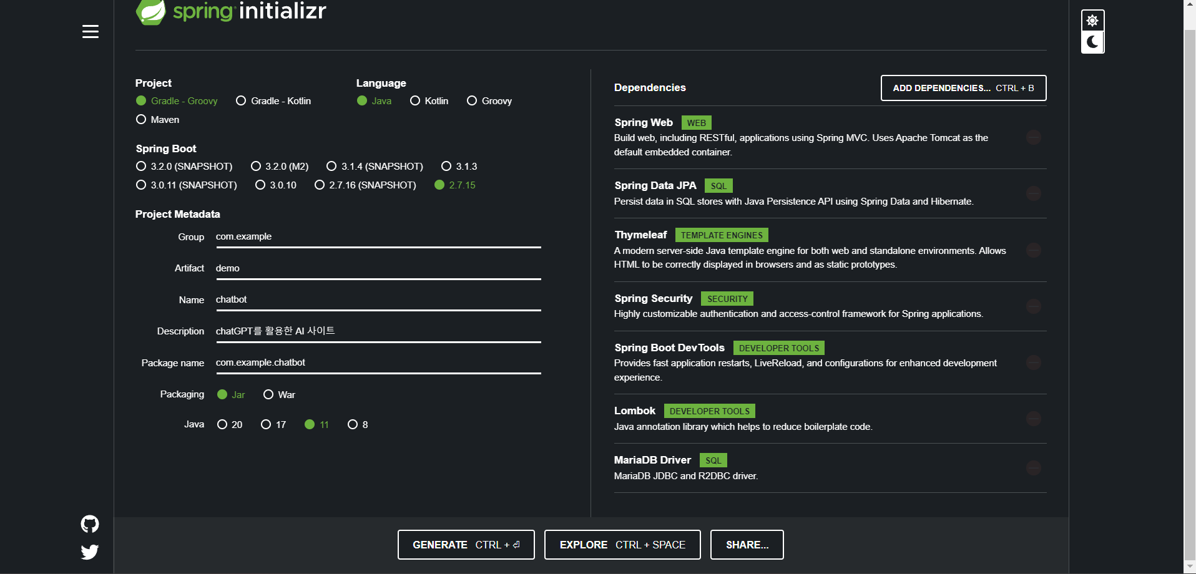Remove Thymeleaf dependency
1196x574 pixels.
point(1034,250)
